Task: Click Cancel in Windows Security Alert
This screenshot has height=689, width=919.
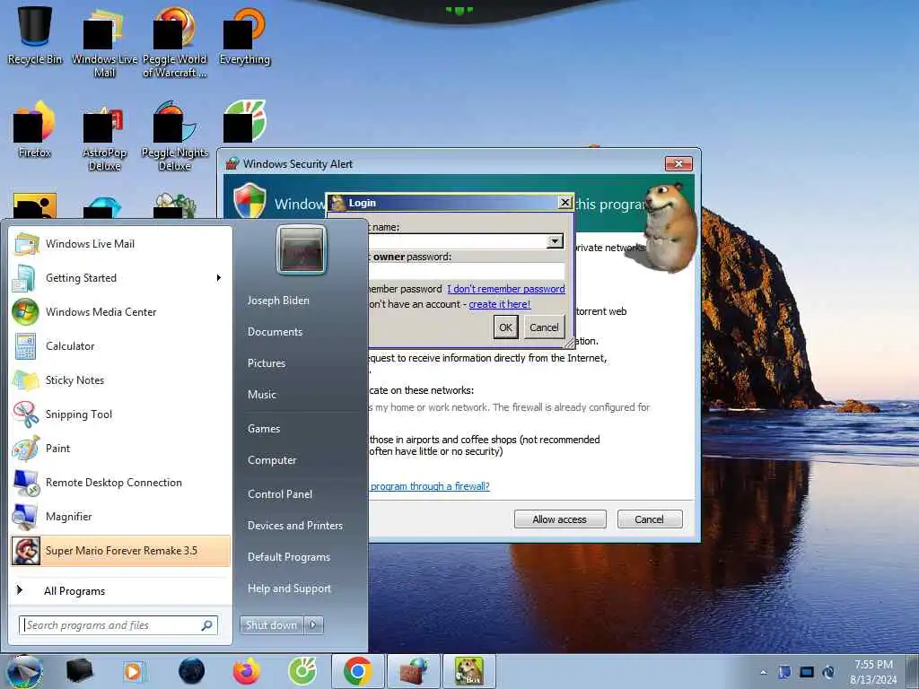Action: 650,519
